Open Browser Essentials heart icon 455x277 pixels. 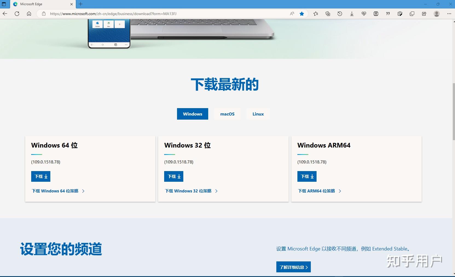tap(364, 14)
